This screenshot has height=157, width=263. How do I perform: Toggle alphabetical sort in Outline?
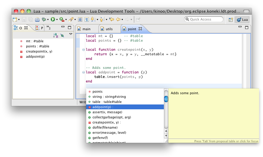coord(56,35)
